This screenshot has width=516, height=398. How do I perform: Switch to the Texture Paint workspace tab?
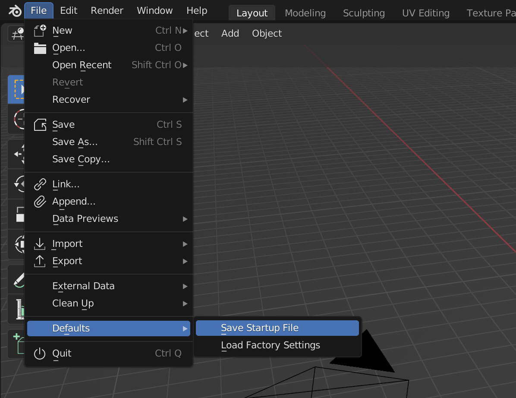491,13
